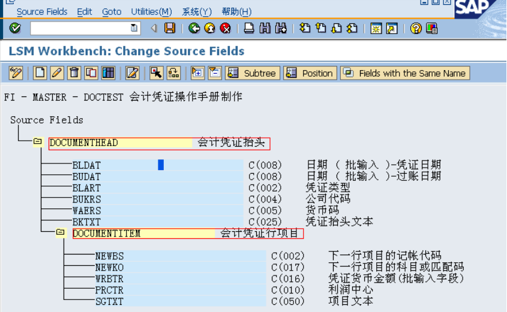Image resolution: width=507 pixels, height=312 pixels.
Task: Click the Expand subtree plus icon
Action: [x=197, y=73]
